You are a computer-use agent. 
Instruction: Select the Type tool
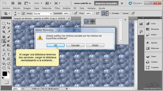pyautogui.click(x=9, y=54)
